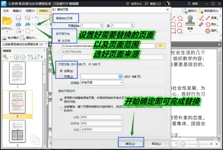Click the exclusive mode crown icon

coord(4,38)
